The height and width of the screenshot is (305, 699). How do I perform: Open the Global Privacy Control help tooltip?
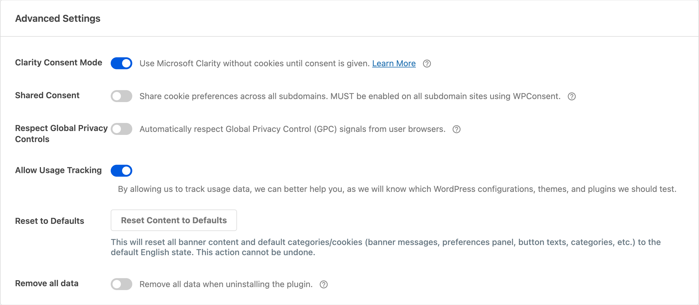pos(456,129)
